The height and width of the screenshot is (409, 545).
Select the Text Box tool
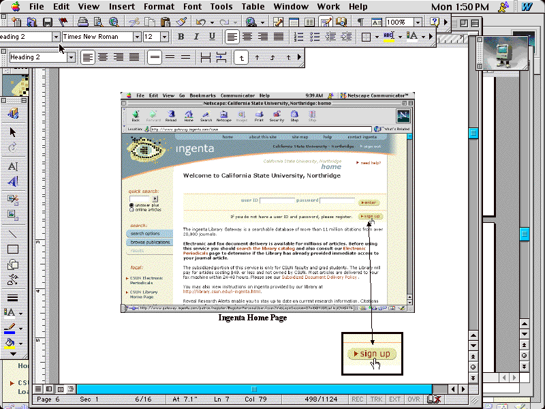(13, 166)
